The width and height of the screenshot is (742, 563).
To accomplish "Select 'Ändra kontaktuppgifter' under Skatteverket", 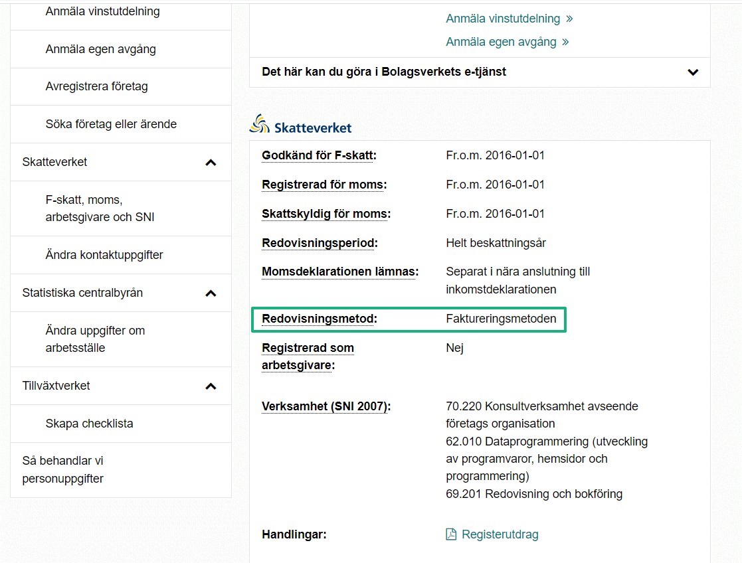I will coord(105,254).
